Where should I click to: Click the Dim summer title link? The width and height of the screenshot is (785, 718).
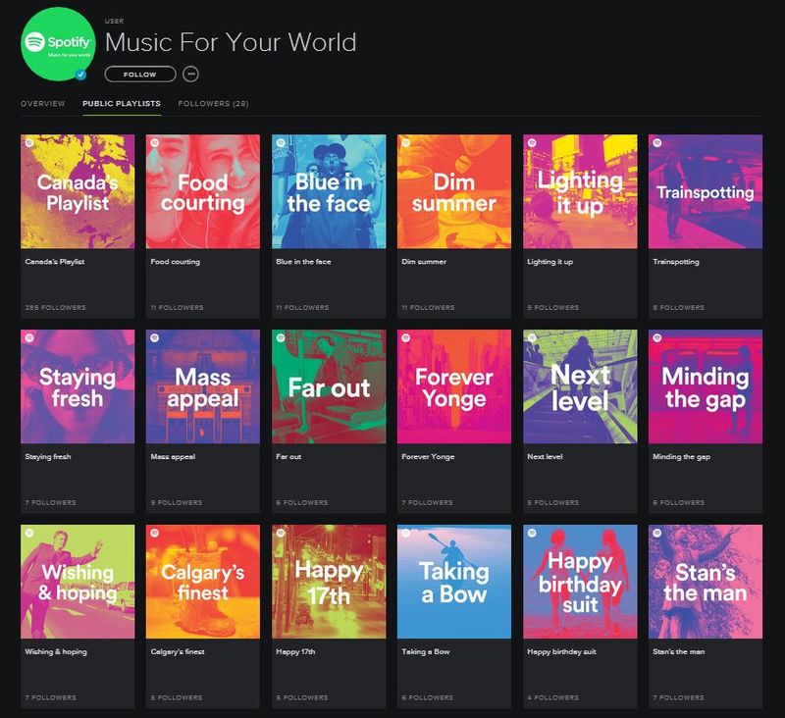pos(424,262)
